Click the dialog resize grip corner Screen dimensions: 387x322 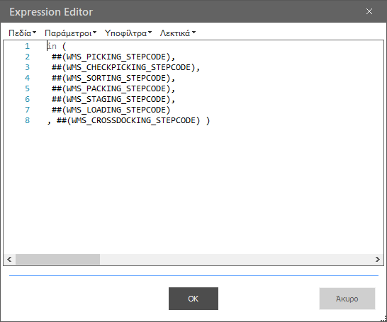(383, 318)
